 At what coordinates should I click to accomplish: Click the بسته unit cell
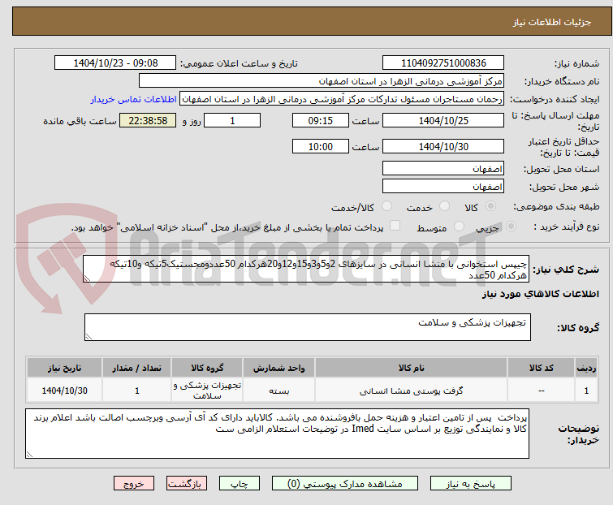[278, 391]
